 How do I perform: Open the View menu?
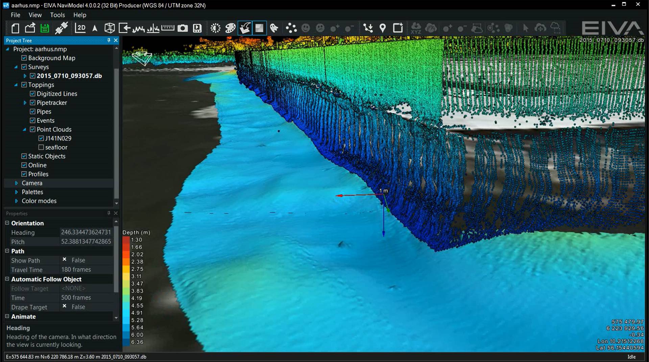(35, 15)
